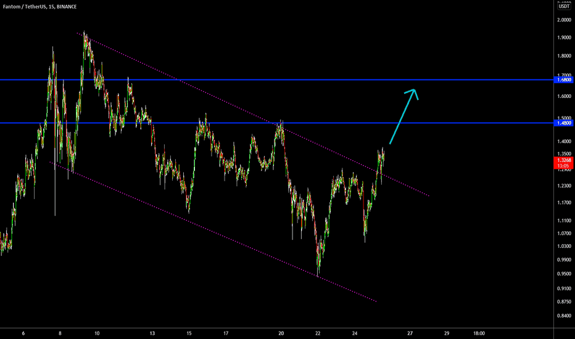Click date 8 on the time axis

coord(60,333)
